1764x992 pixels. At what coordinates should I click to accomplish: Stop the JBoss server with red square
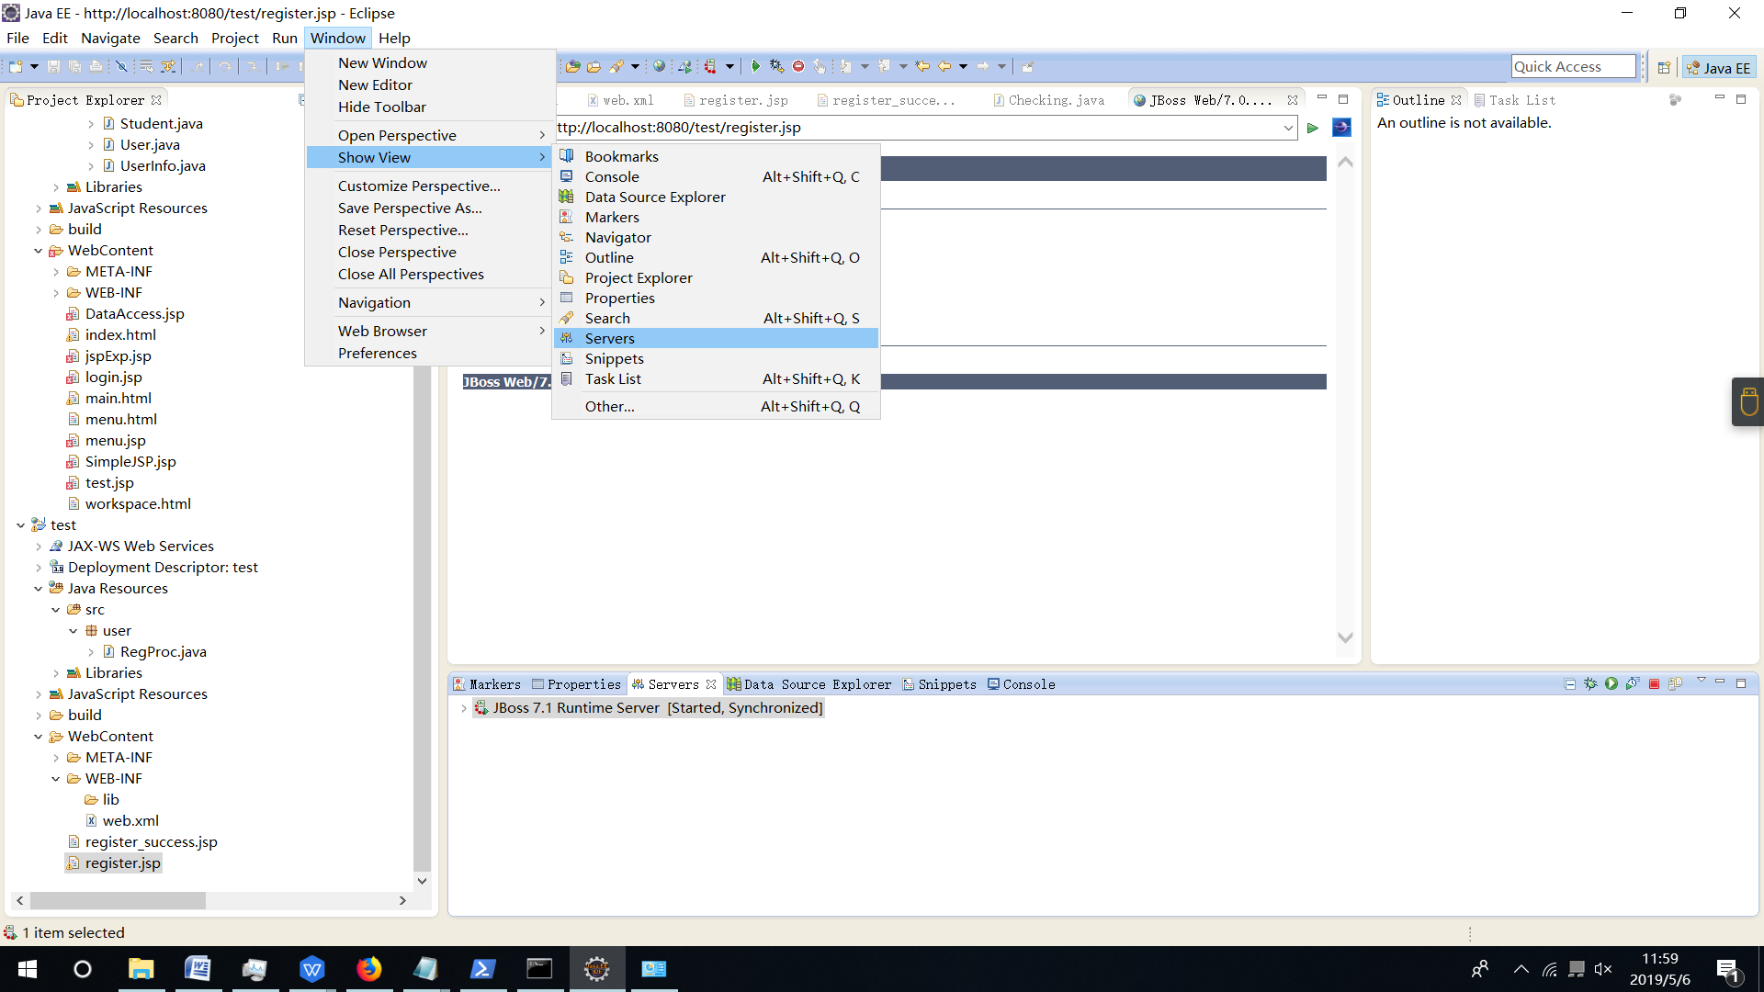[x=1654, y=684]
